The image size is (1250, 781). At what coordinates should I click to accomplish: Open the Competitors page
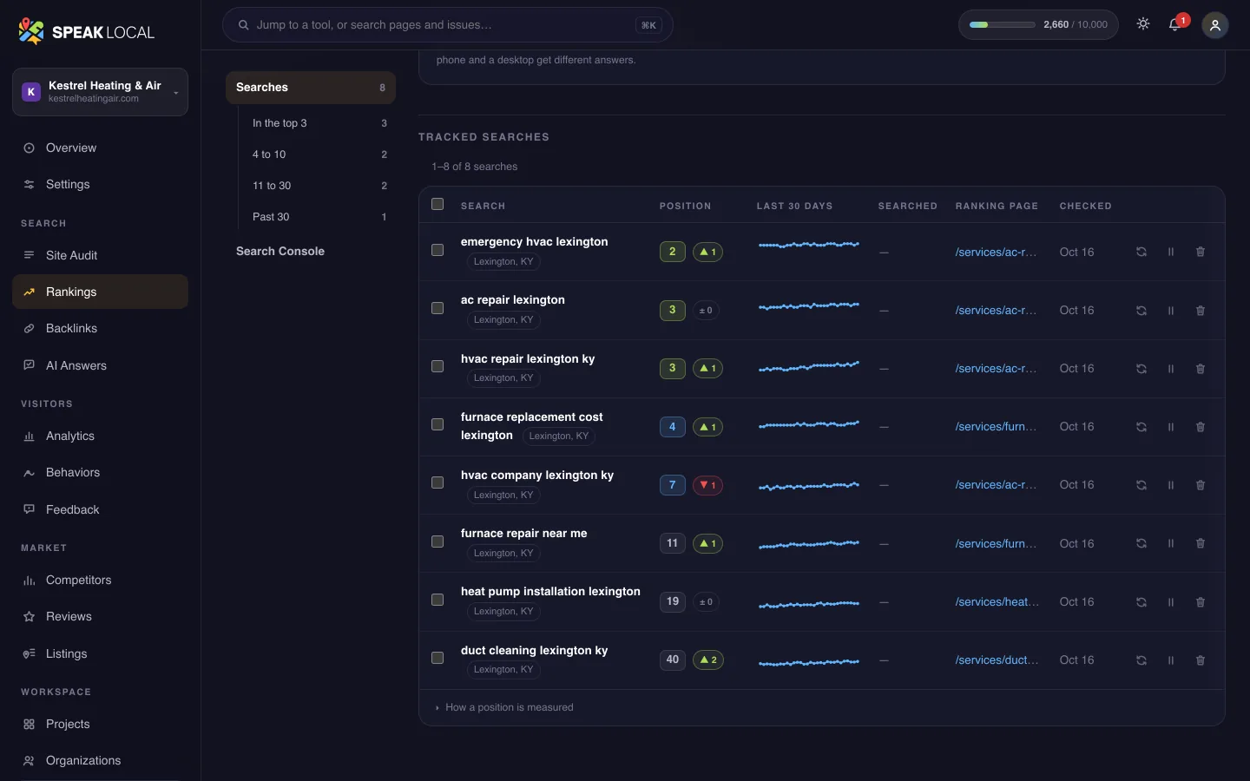tap(100, 580)
